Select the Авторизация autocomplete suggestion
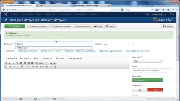 pyautogui.click(x=54, y=48)
